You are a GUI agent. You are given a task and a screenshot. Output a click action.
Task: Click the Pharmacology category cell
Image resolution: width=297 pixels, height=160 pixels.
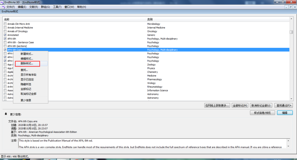pyautogui.click(x=155, y=79)
